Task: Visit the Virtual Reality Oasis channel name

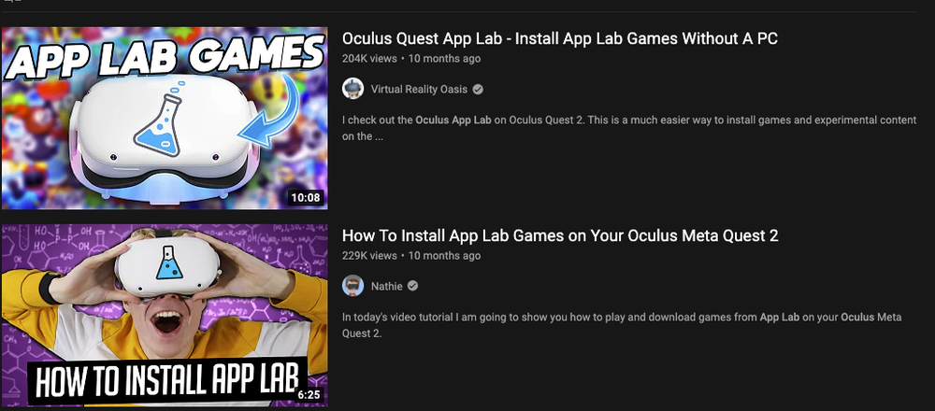Action: coord(419,90)
